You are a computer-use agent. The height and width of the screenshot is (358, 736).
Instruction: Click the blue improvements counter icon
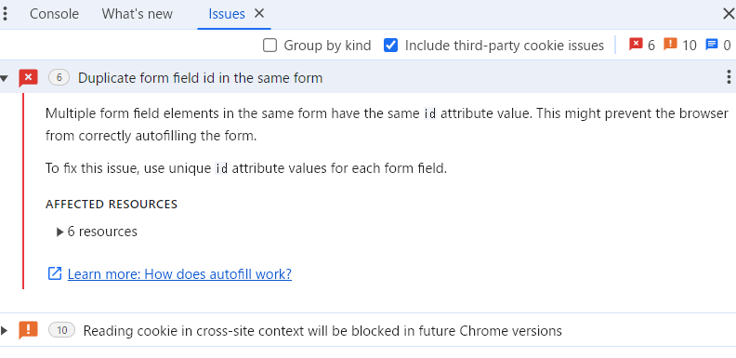[x=712, y=45]
